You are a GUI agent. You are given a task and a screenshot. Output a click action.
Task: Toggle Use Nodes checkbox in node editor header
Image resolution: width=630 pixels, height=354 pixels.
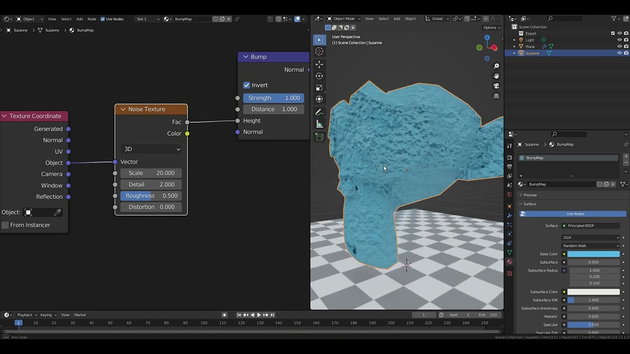click(x=103, y=19)
